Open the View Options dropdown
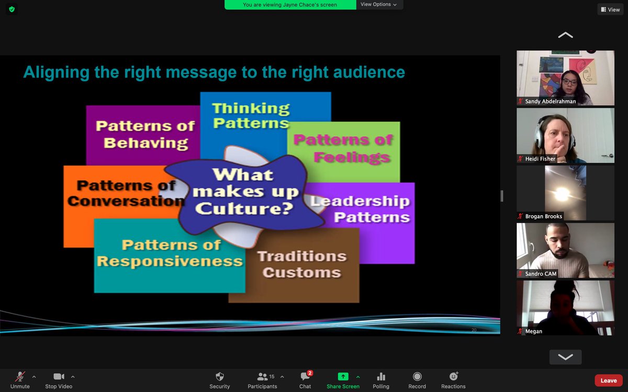The width and height of the screenshot is (628, 392). tap(379, 5)
